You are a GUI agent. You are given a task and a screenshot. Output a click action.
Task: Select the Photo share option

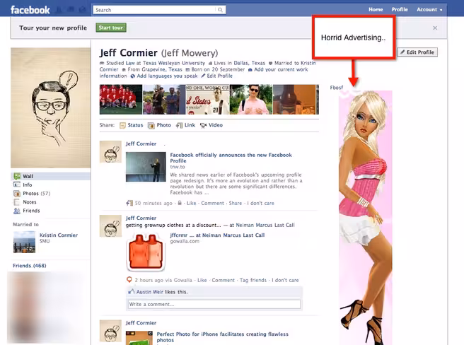pos(160,125)
